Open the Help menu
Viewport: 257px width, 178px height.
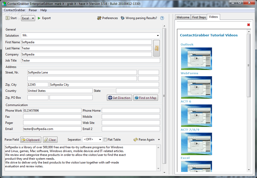[x=44, y=10]
